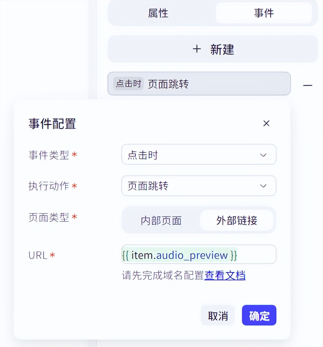Cancel the dialog with 取消
This screenshot has width=323, height=347.
point(217,315)
